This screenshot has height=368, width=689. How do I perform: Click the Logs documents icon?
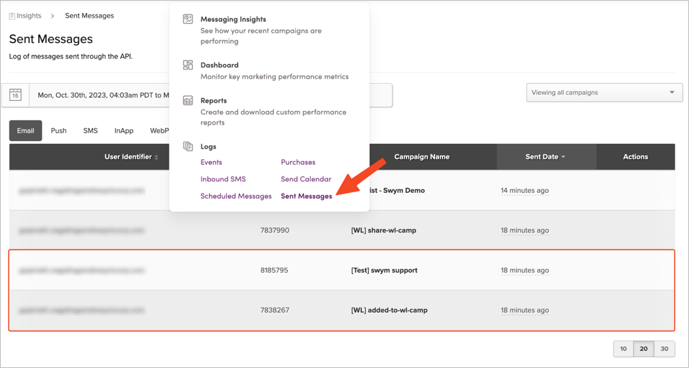pyautogui.click(x=188, y=147)
